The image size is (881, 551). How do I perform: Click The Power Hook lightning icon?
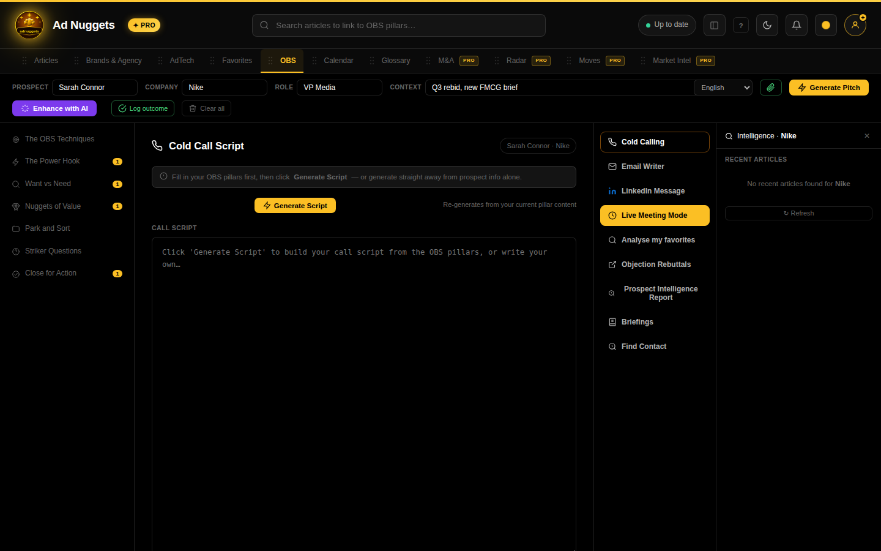click(x=16, y=162)
